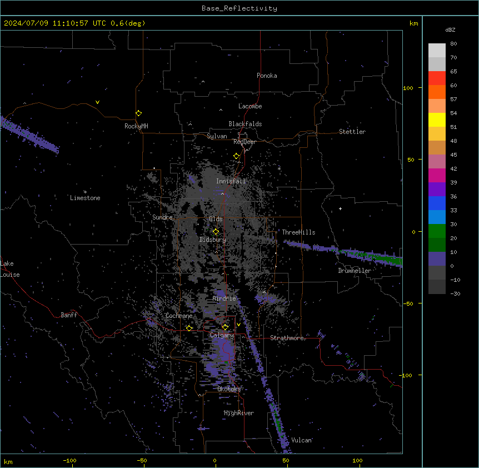479x468 pixels.
Task: Click the yellow diamond marker south of RedDeer
Action: tap(237, 156)
